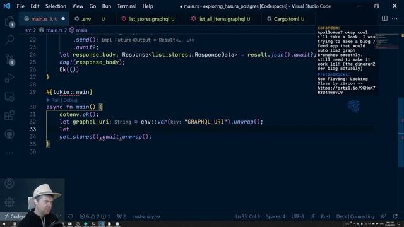Screen dimensions: 404x227
Task: Open the Windows notification center icon
Action: pyautogui.click(x=399, y=224)
